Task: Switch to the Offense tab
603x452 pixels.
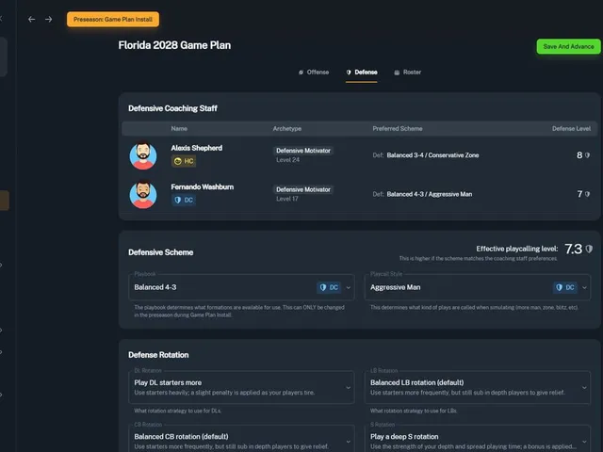Action: tap(314, 73)
